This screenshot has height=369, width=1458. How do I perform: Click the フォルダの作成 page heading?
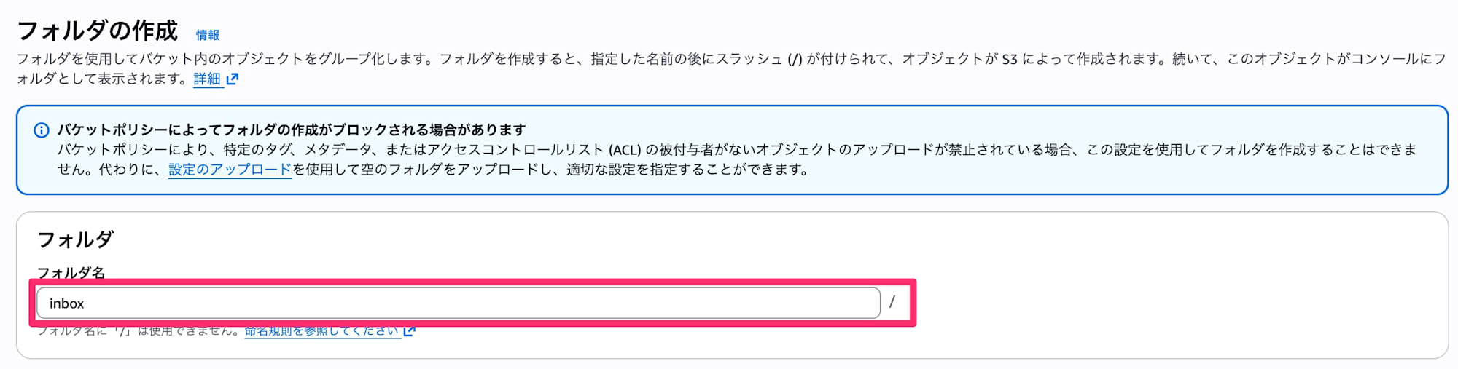pyautogui.click(x=97, y=31)
